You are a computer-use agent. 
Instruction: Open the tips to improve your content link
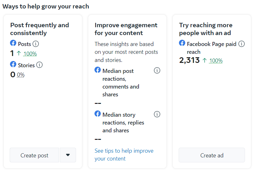[124, 155]
